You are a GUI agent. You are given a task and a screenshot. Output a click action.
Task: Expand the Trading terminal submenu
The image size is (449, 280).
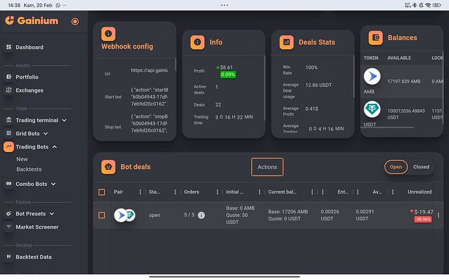pyautogui.click(x=64, y=120)
